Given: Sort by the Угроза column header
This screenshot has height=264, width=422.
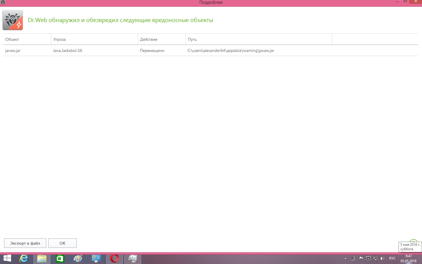Looking at the screenshot, I should coord(94,39).
